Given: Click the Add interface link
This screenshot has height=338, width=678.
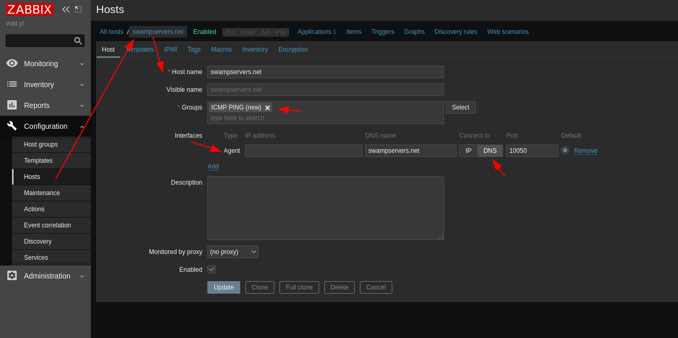Looking at the screenshot, I should coord(213,166).
